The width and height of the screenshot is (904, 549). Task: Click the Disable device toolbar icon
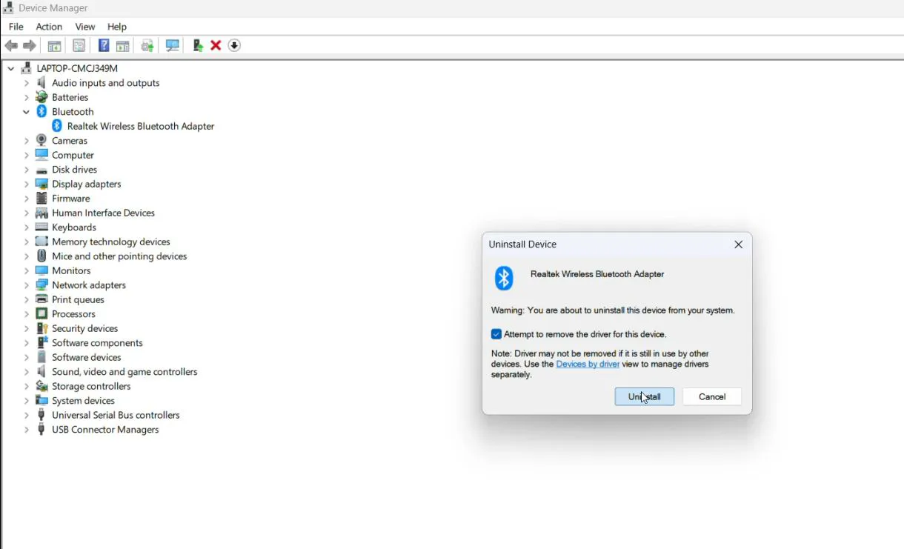[x=234, y=45]
